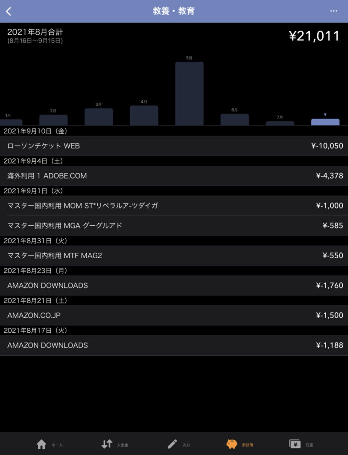Select the April bar in chart
The height and width of the screenshot is (455, 348).
click(x=144, y=115)
